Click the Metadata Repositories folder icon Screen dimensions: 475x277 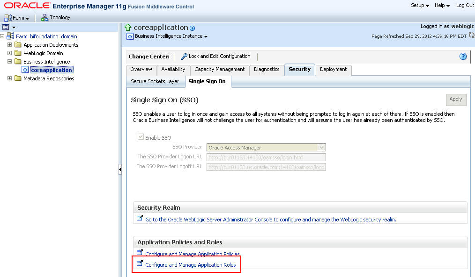pyautogui.click(x=18, y=78)
